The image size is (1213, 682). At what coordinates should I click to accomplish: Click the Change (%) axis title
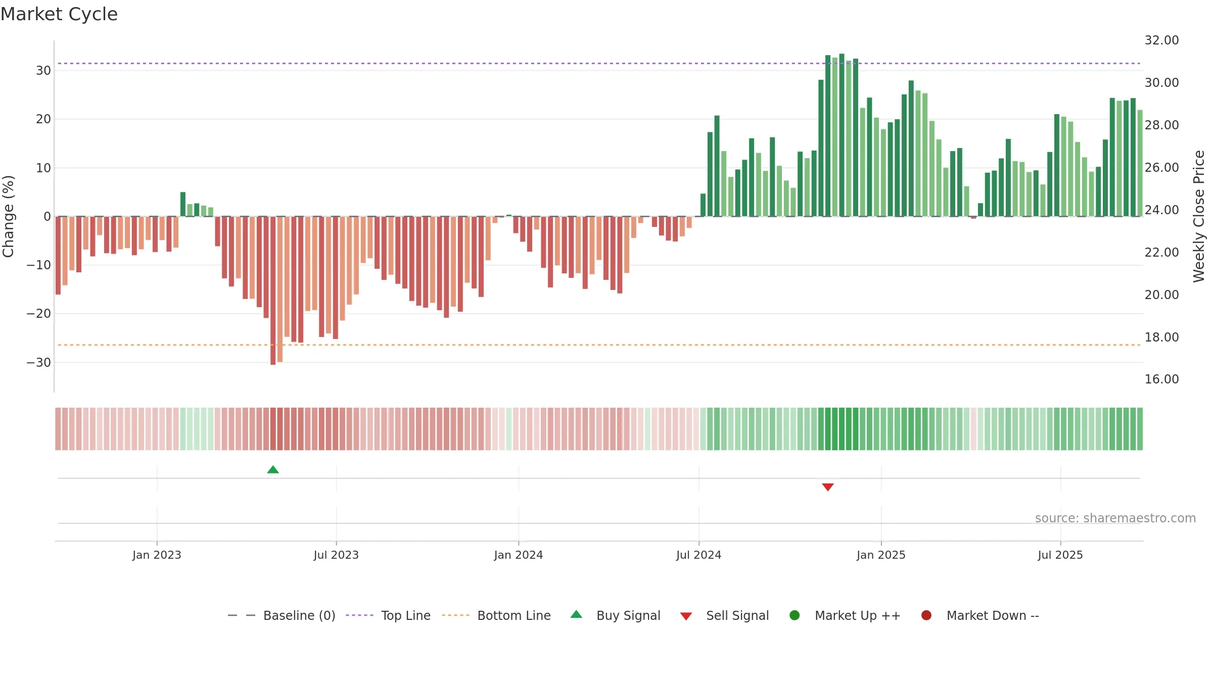tap(8, 216)
